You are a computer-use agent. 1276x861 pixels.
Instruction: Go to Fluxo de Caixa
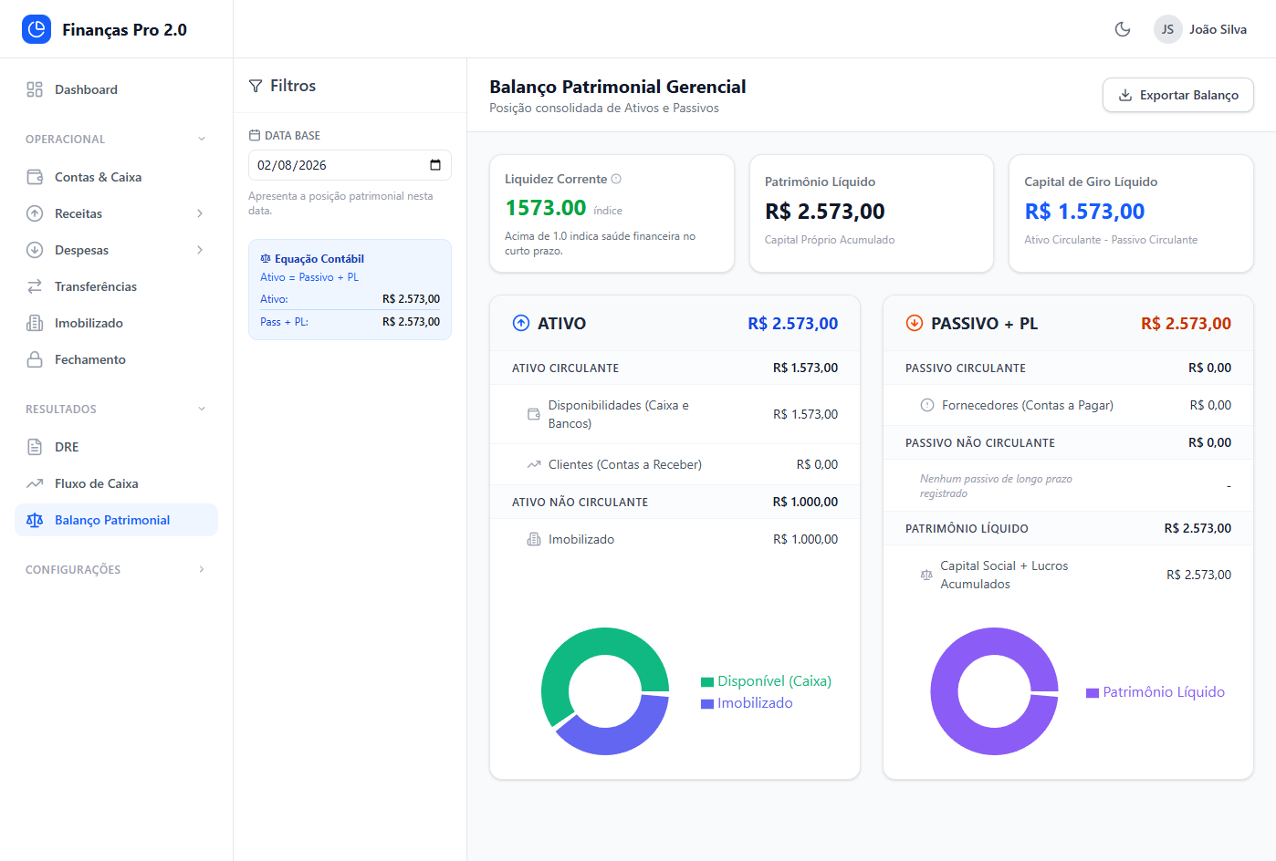(96, 483)
